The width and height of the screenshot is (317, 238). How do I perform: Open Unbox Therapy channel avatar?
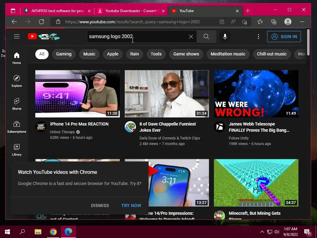coord(41,126)
